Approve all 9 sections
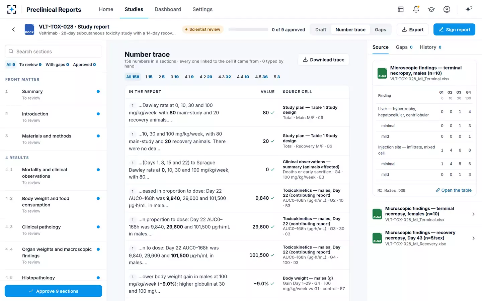 coord(53,291)
